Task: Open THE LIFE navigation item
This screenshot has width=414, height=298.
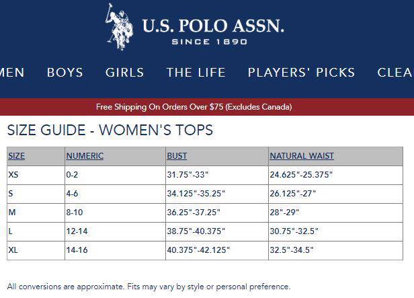Action: coord(196,73)
